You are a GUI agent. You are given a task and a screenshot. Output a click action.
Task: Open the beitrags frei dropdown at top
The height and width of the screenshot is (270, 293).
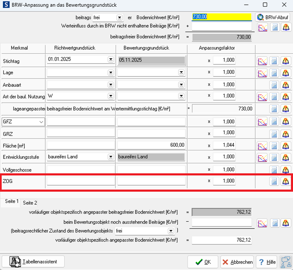click(x=119, y=18)
